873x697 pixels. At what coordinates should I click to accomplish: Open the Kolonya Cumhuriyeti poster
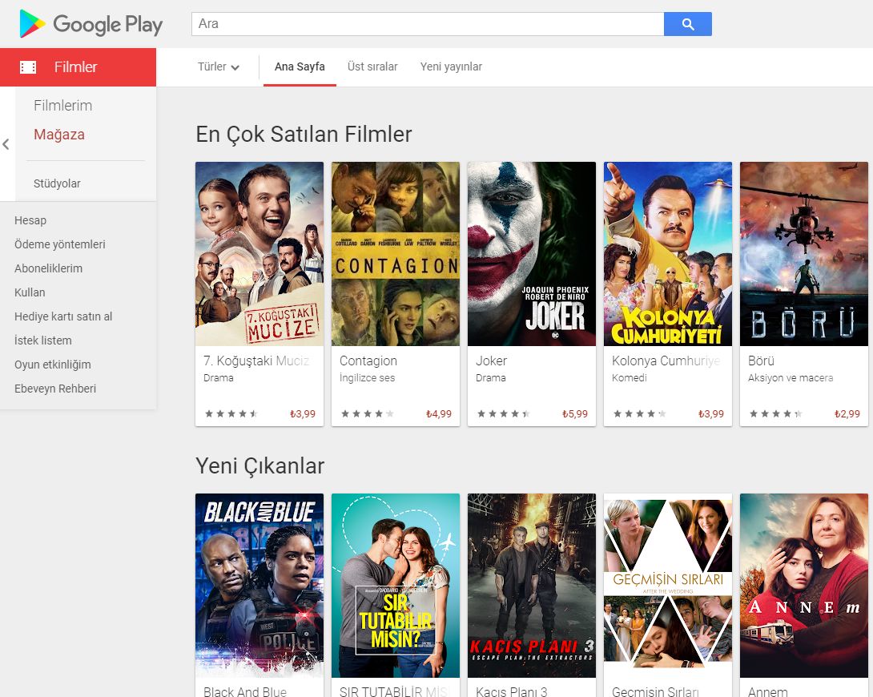coord(668,254)
